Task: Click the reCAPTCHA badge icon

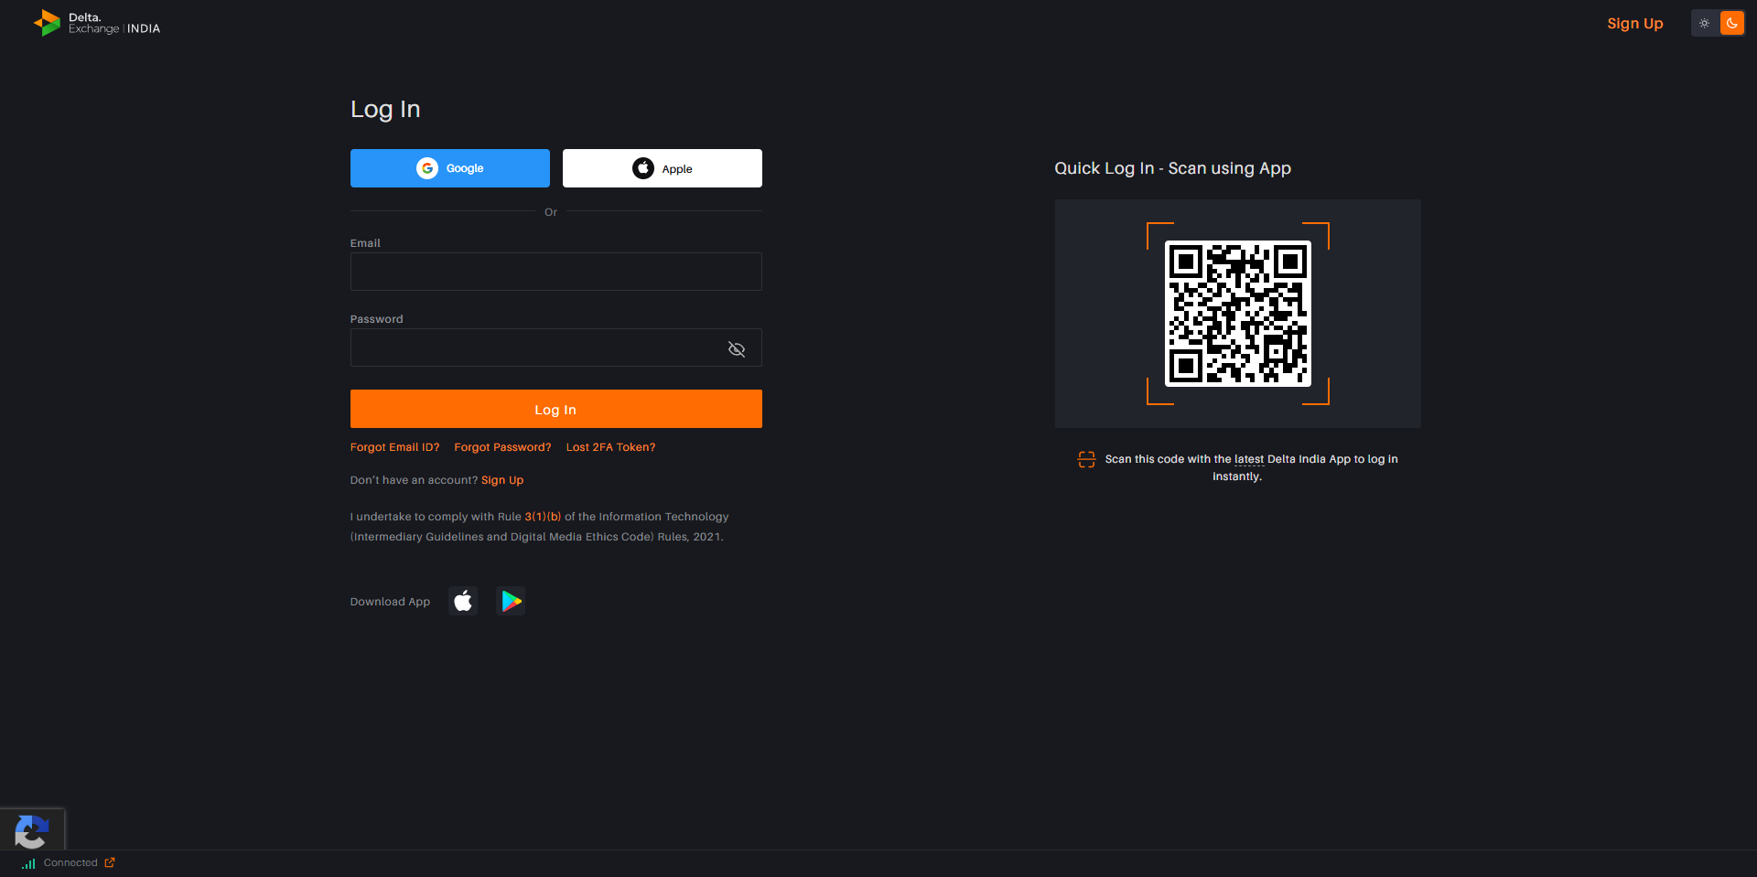Action: point(31,831)
